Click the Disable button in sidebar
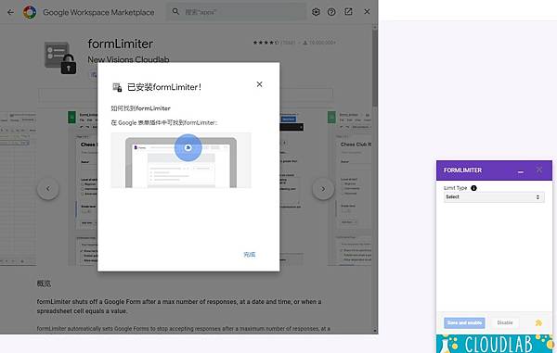This screenshot has width=557, height=353. (505, 322)
